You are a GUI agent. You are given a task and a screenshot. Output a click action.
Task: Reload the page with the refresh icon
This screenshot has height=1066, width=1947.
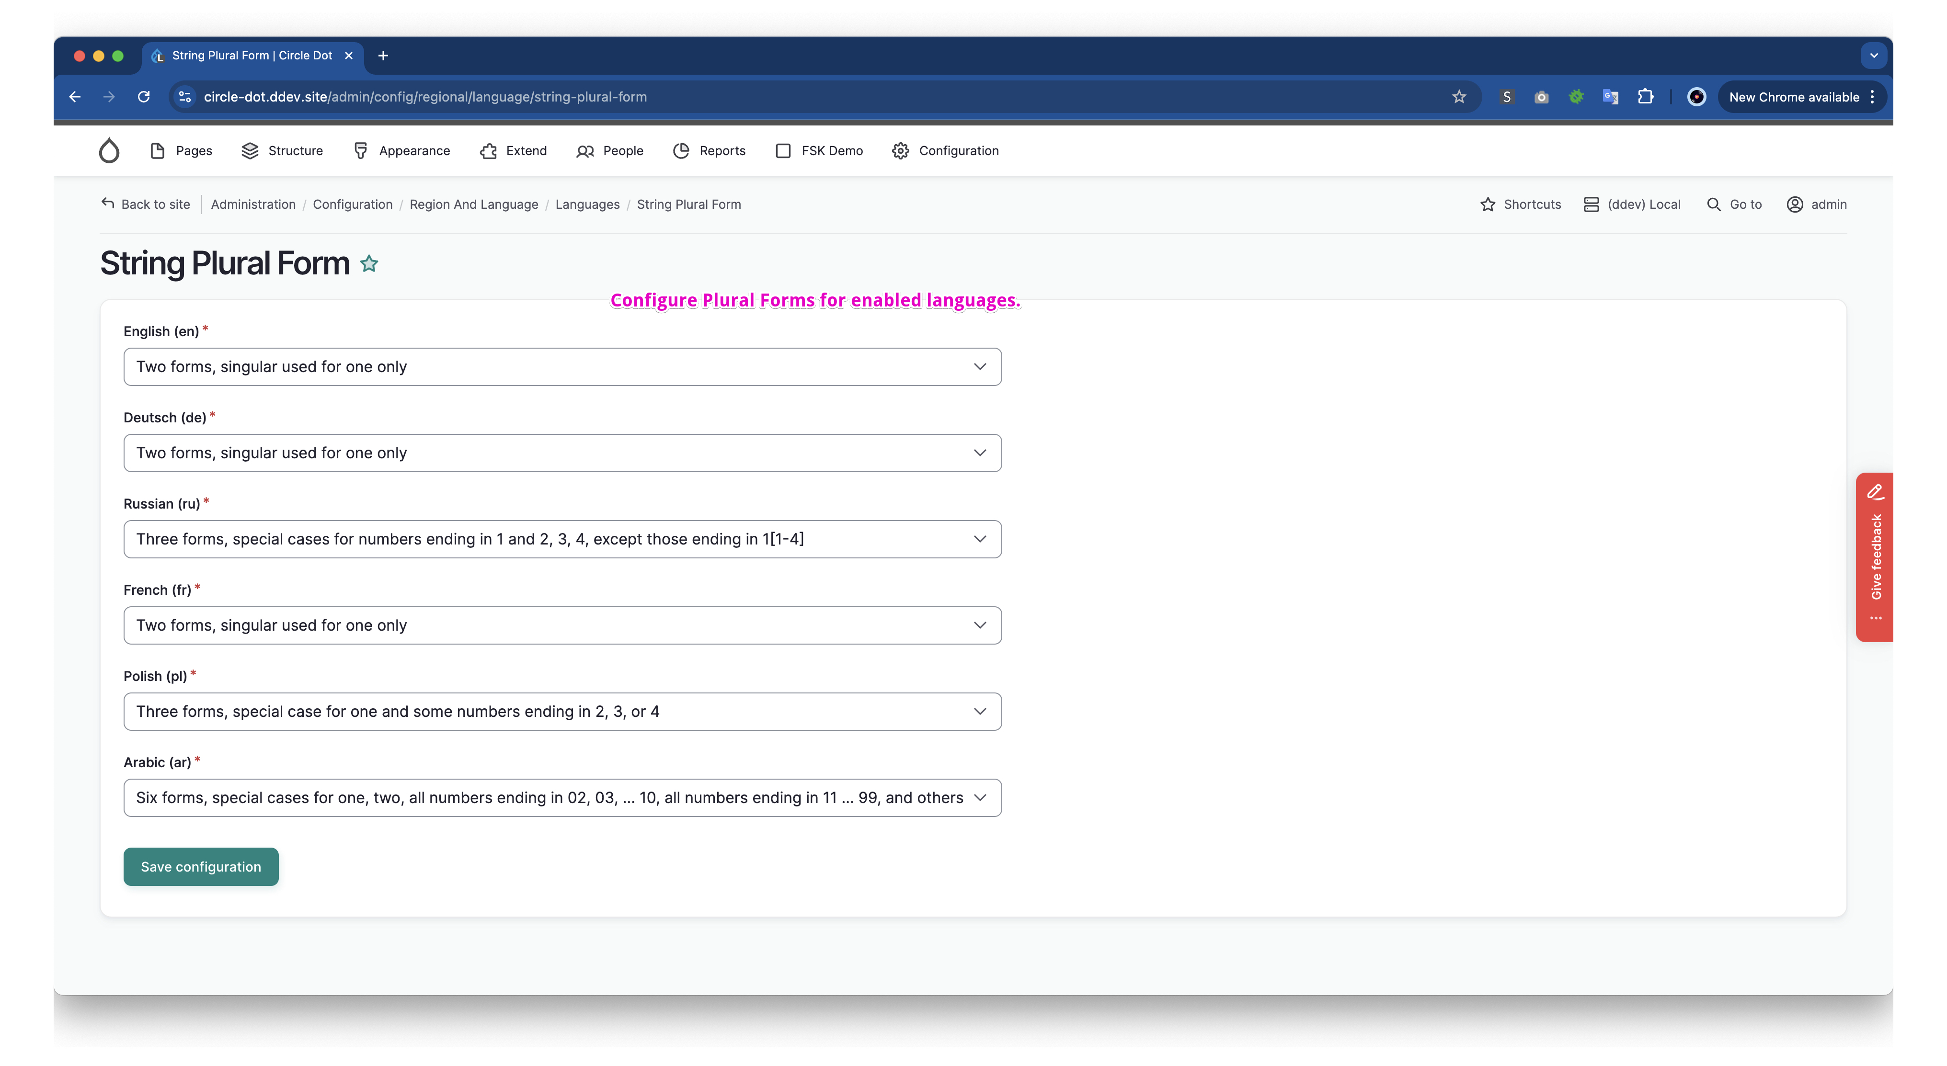[144, 97]
